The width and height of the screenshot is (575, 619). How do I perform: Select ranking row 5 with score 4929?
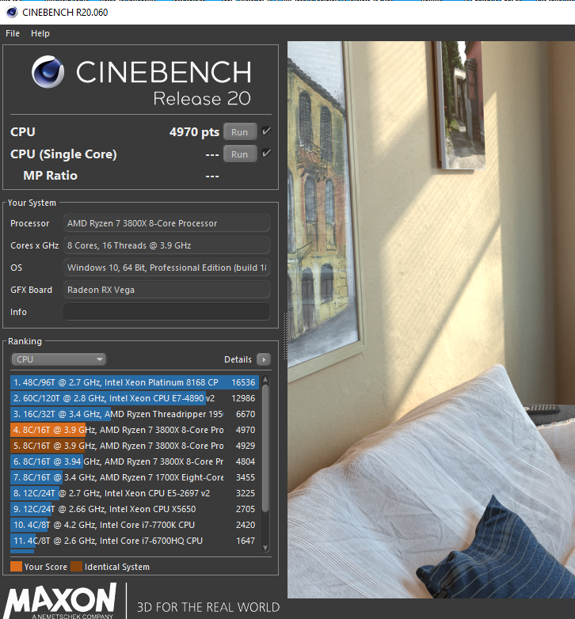click(135, 446)
